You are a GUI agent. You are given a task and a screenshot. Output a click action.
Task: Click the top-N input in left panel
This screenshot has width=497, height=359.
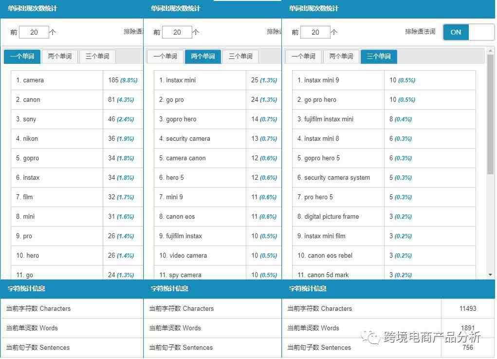click(x=34, y=32)
